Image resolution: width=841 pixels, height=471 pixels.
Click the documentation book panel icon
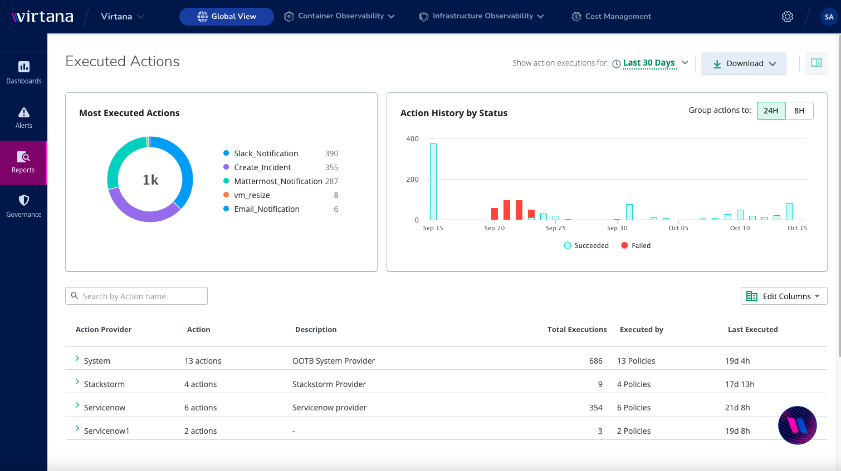(x=816, y=63)
